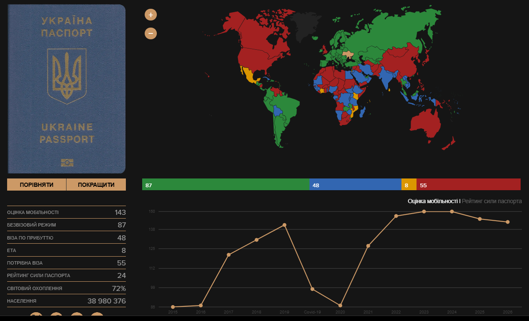The width and height of the screenshot is (529, 321).
Task: Zoom out the map with minus button
Action: point(151,33)
